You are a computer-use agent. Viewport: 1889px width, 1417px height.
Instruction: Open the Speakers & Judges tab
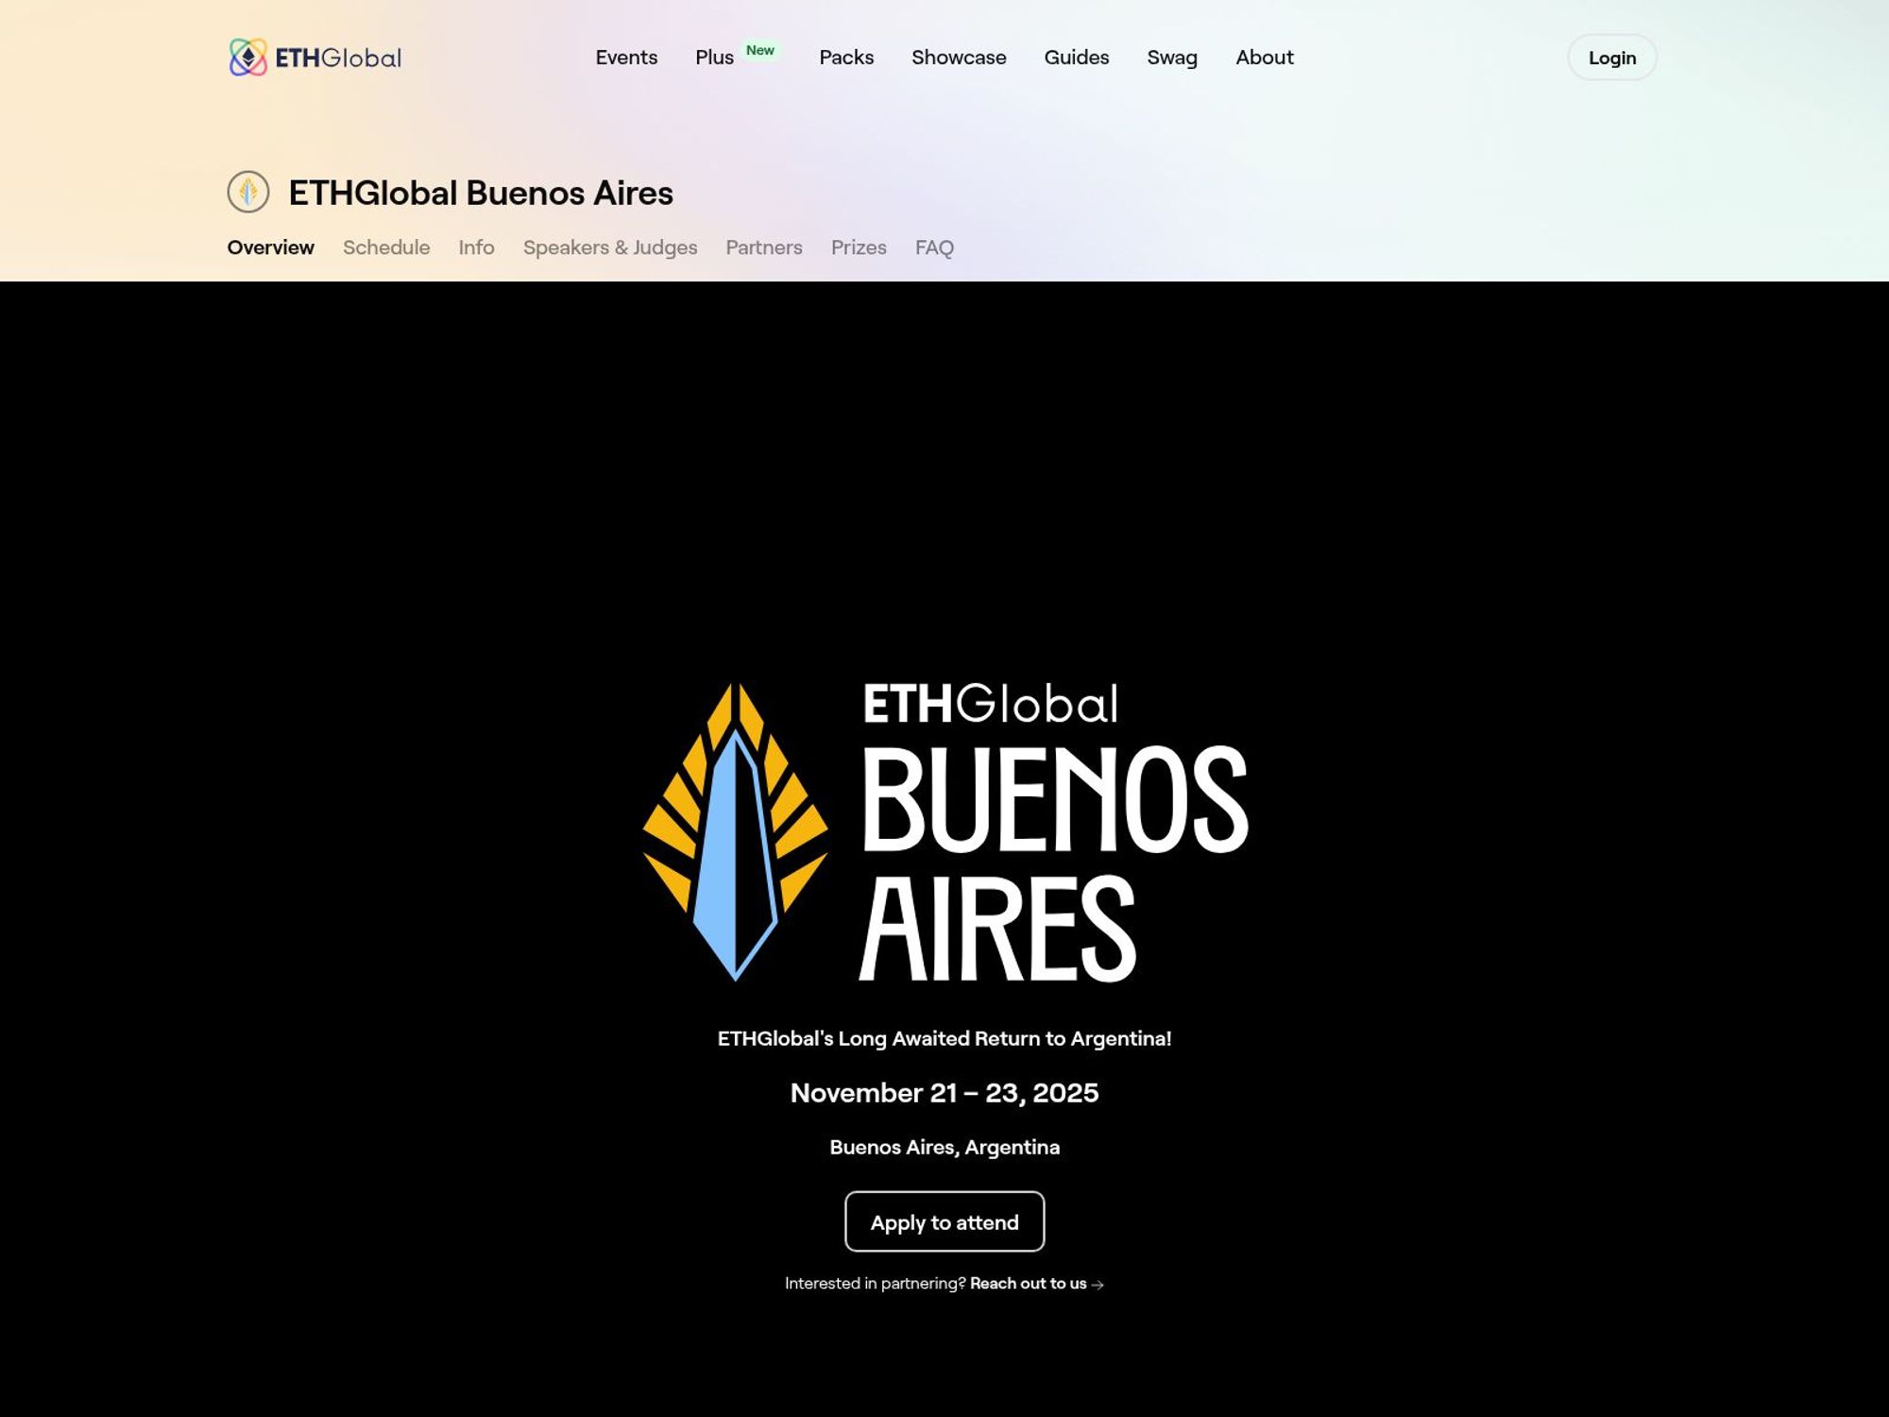click(x=610, y=248)
